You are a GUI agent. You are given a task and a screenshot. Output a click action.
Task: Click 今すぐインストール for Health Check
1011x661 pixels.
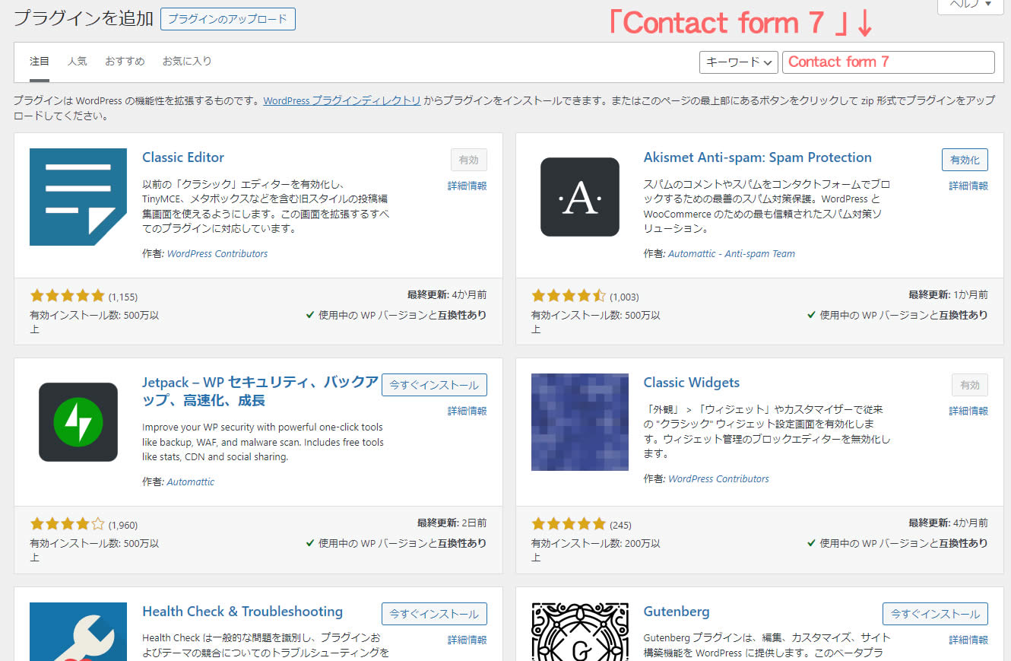click(x=434, y=614)
